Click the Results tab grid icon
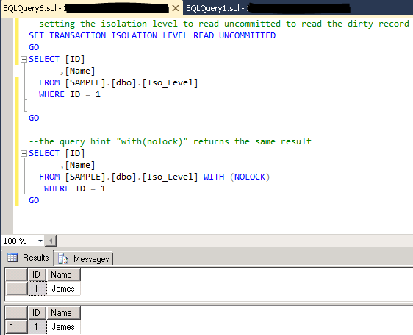Screen dimensions: 413x335 point(12,257)
